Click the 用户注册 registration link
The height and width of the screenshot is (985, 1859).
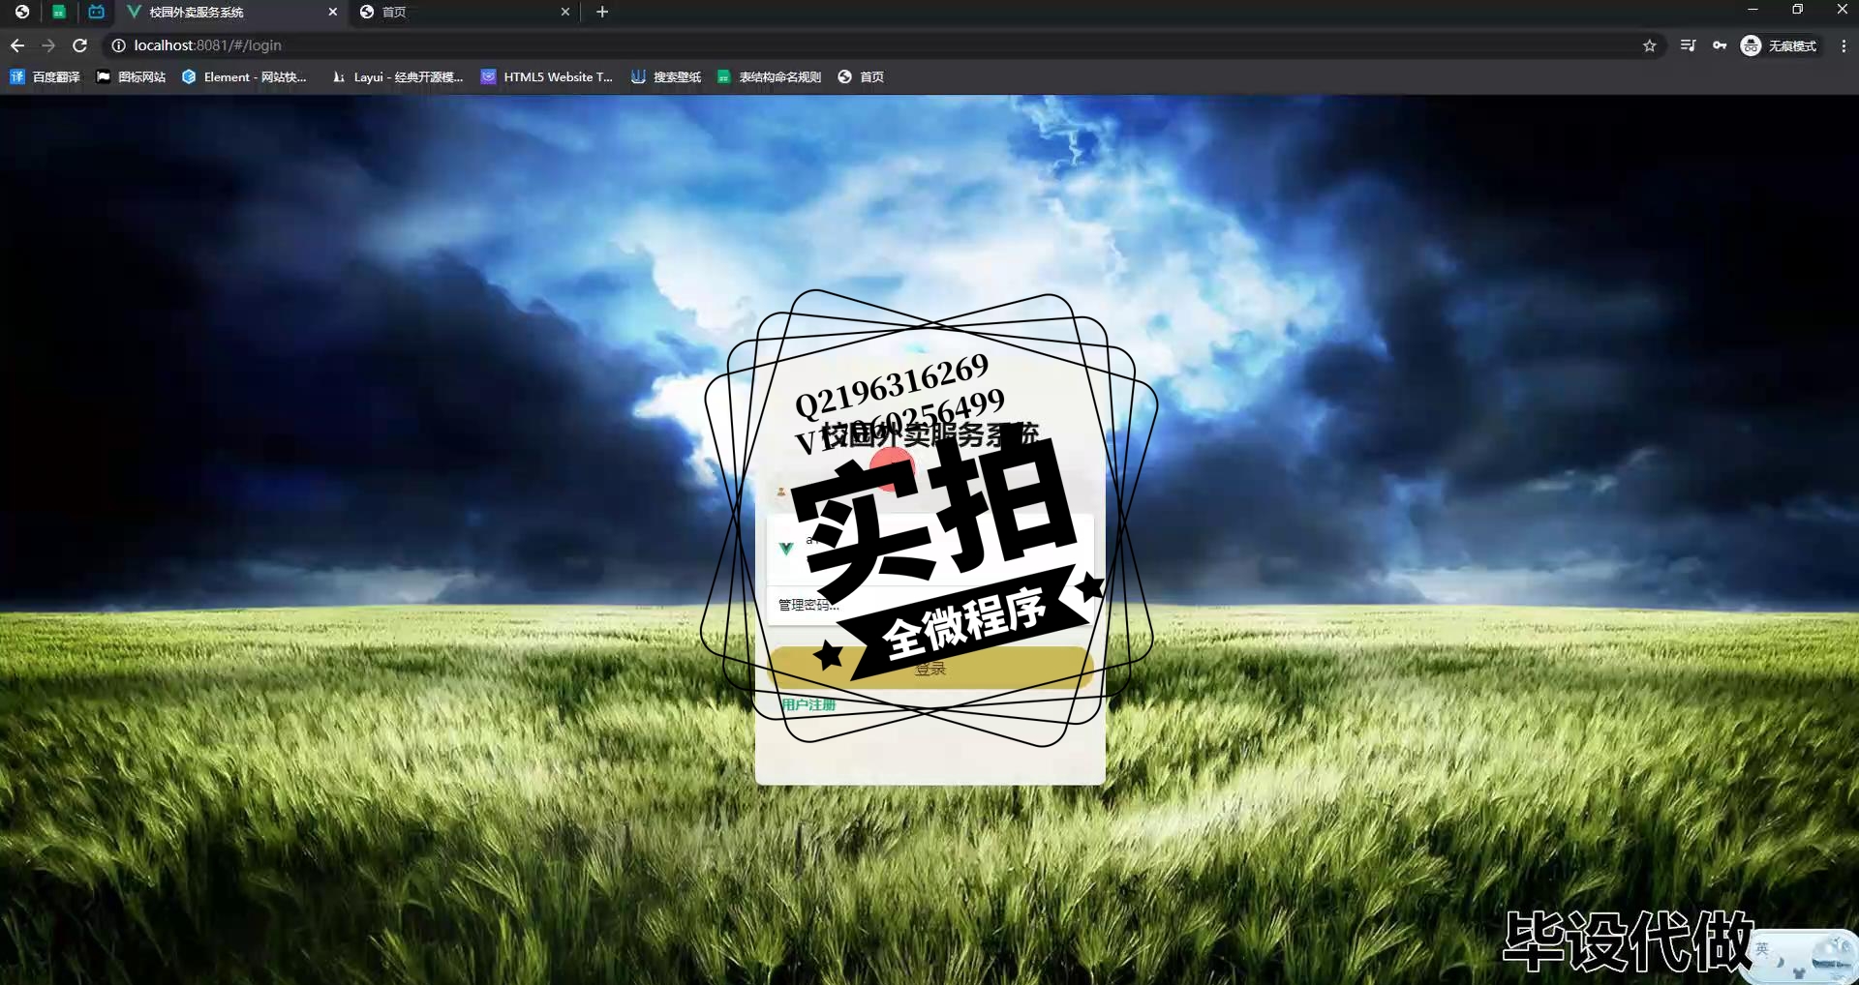(808, 704)
